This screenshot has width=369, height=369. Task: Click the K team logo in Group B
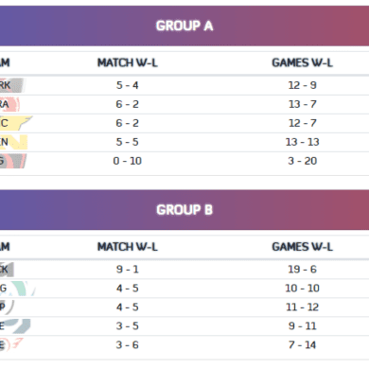coord(7,270)
